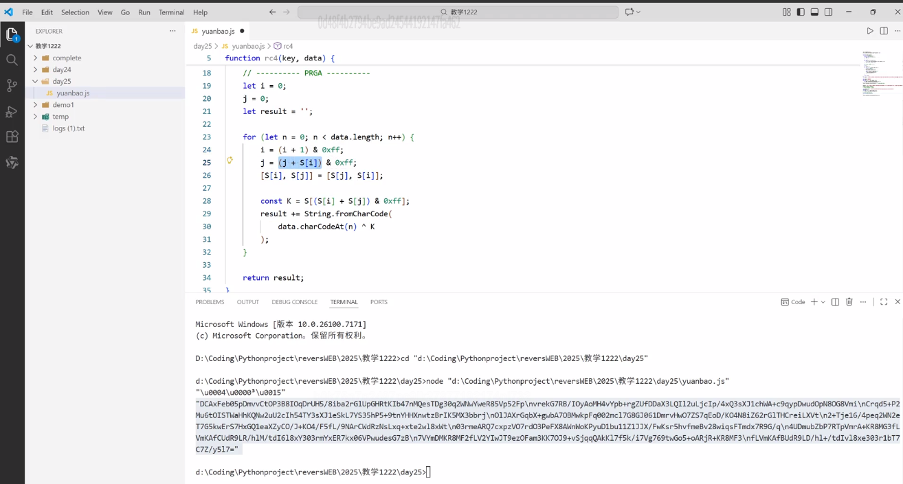Open the Edit menu
The image size is (903, 484).
tap(47, 12)
